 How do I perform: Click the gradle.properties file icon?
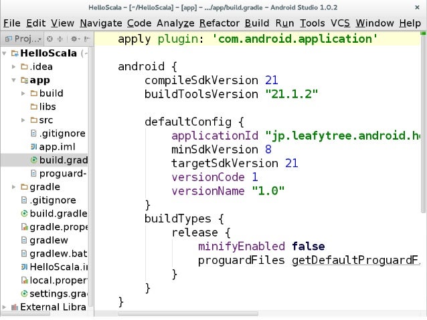coord(24,227)
